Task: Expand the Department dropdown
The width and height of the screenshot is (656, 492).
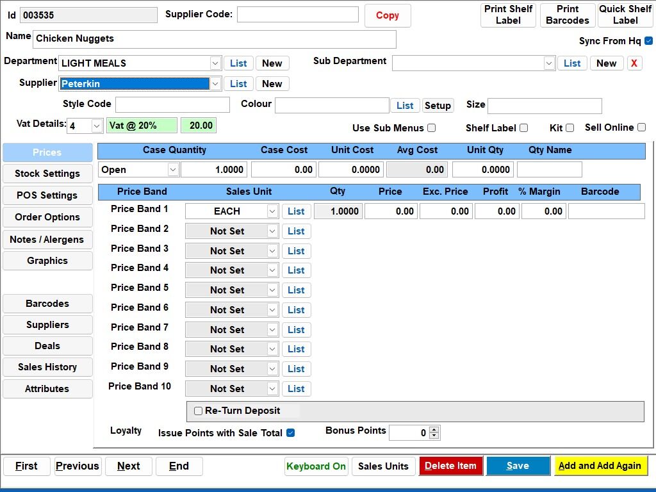Action: (215, 63)
